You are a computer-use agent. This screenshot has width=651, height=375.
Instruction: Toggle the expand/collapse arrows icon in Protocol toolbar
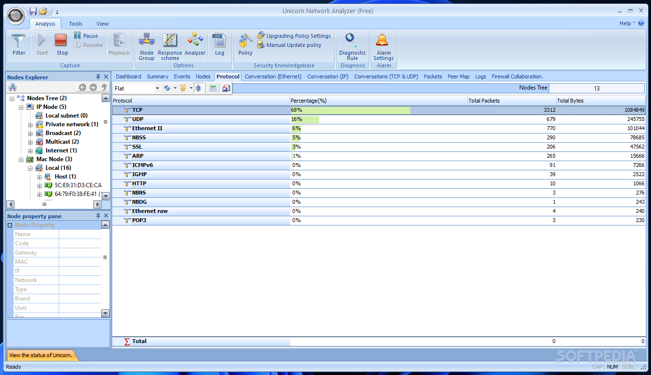tap(198, 88)
